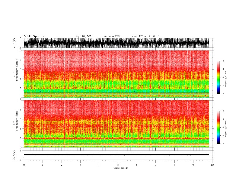Click the "-7" label on ch.2 color bar
Screen dimensions: 239x185
[222, 144]
